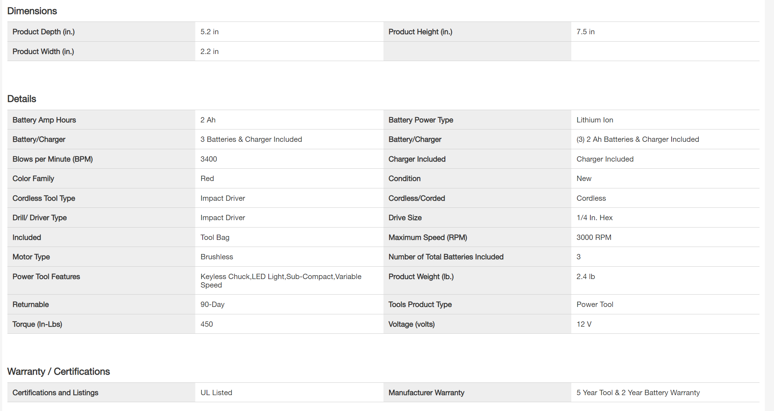Image resolution: width=774 pixels, height=411 pixels.
Task: Click the Lithium Ion battery type value
Action: click(x=595, y=120)
